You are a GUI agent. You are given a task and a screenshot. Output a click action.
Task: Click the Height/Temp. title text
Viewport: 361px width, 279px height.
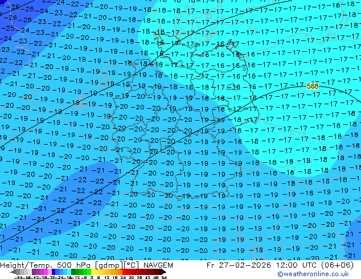pos(27,265)
